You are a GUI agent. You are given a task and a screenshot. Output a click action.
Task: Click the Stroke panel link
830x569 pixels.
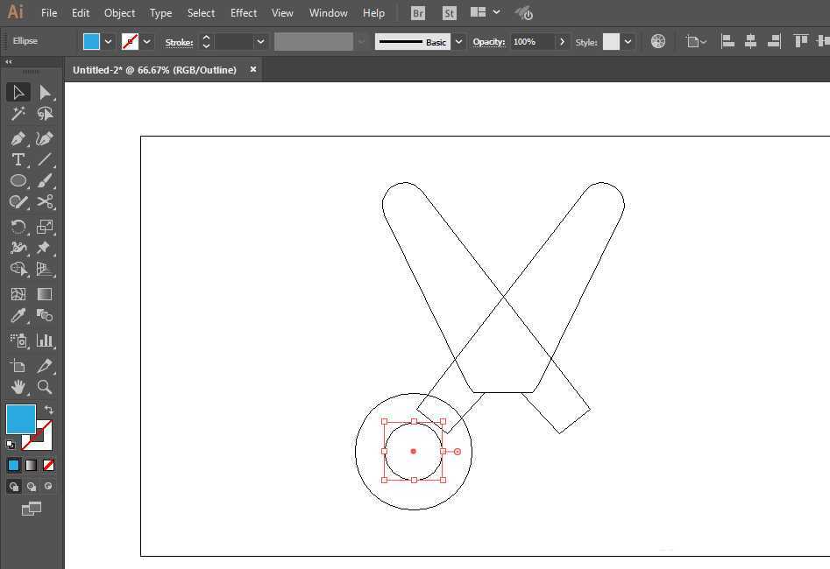coord(179,42)
